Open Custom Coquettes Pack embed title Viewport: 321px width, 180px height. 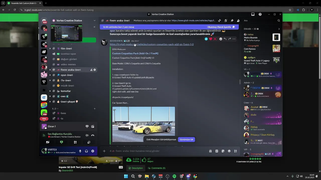click(135, 53)
